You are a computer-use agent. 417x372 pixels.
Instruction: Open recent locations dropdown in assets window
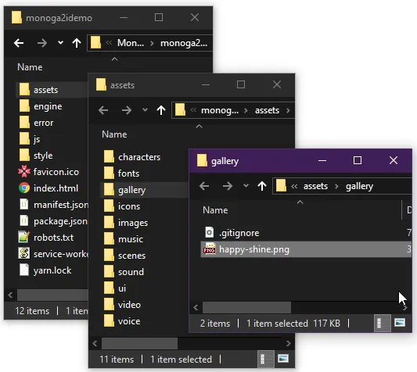tap(145, 109)
